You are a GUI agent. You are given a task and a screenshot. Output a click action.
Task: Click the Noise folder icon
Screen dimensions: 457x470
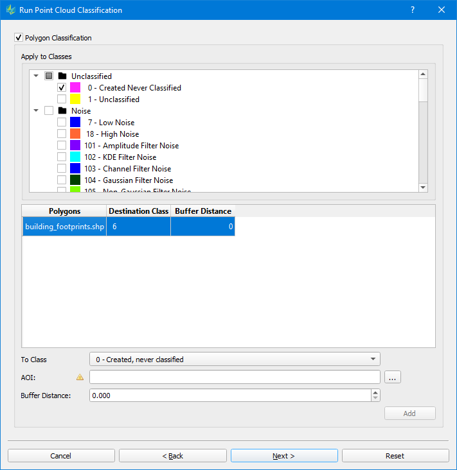pos(62,111)
